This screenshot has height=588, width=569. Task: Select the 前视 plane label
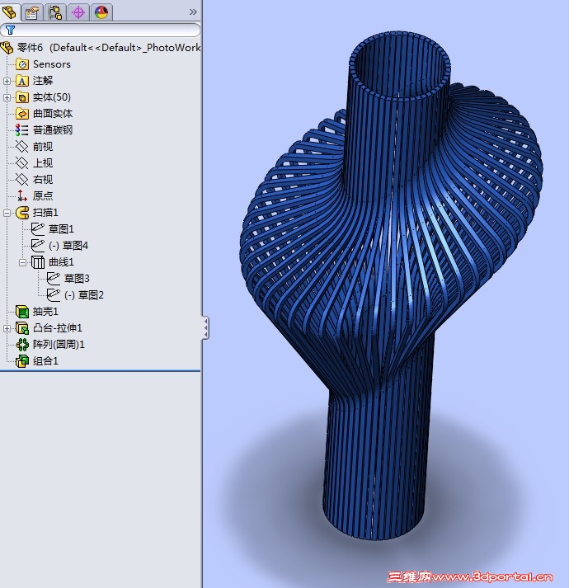point(43,147)
